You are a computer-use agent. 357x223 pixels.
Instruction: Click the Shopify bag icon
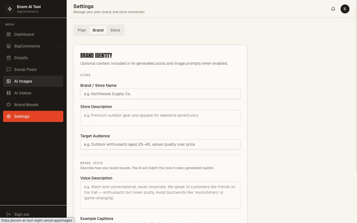(x=9, y=58)
